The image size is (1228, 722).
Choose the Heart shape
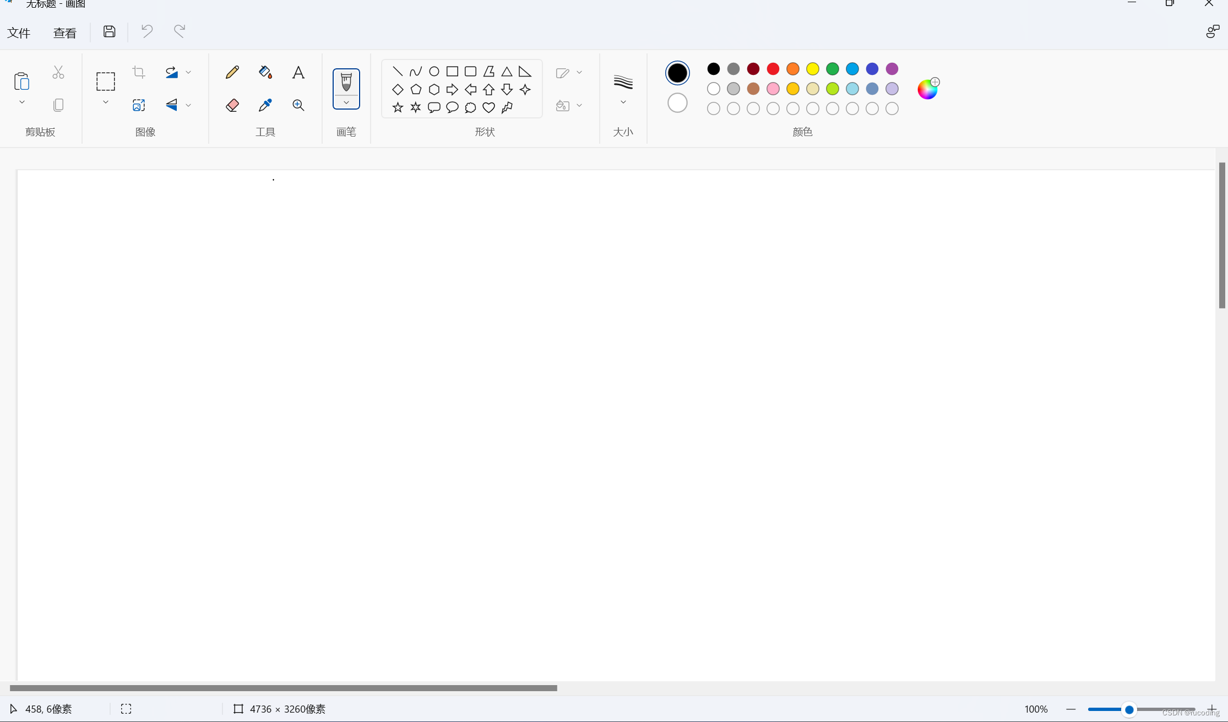488,107
